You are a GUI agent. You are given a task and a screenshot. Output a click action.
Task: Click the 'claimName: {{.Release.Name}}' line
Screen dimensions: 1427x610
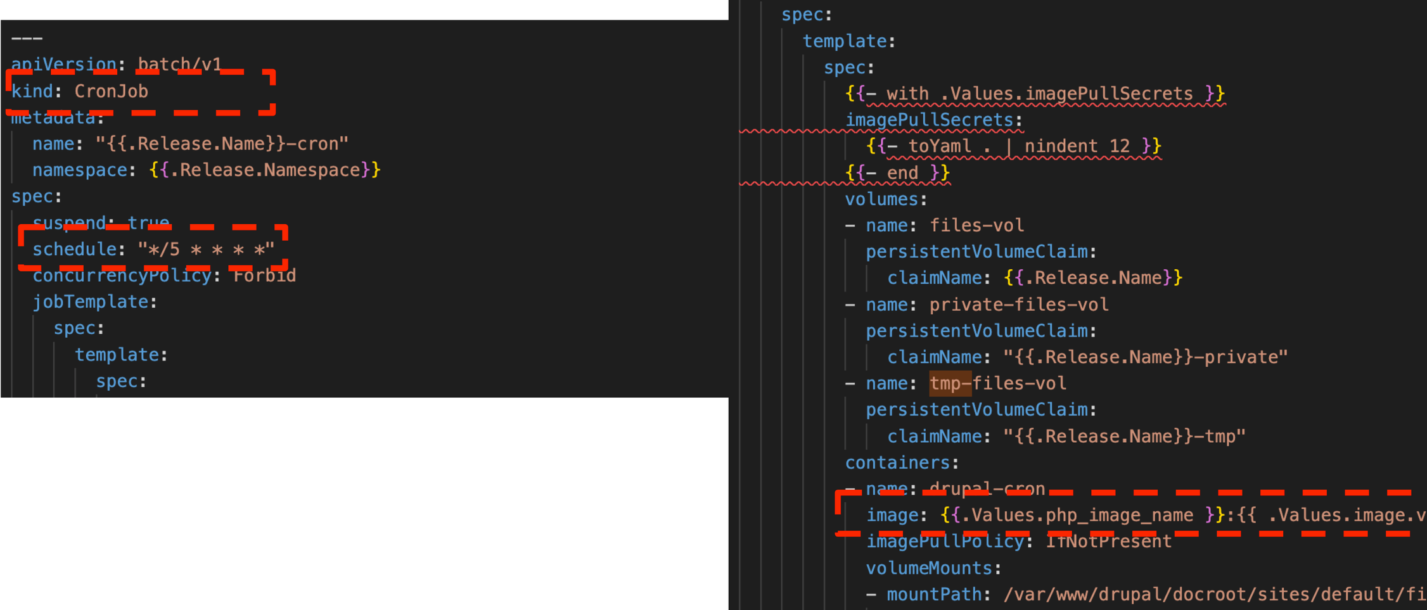coord(1035,278)
